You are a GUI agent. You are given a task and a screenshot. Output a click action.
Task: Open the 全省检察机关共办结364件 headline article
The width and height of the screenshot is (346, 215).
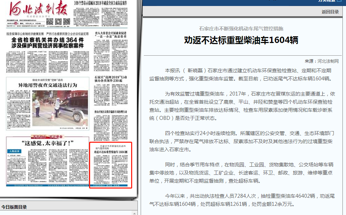point(47,42)
